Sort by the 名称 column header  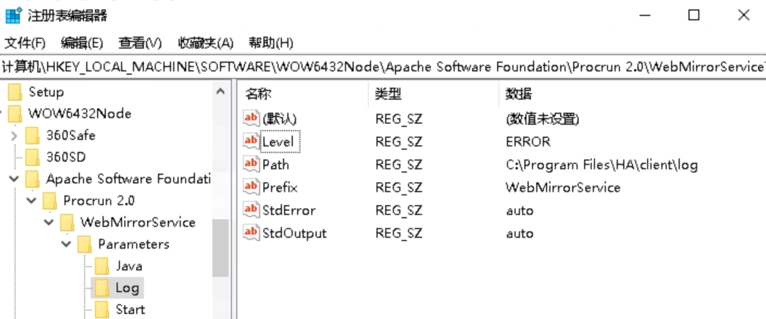click(259, 94)
